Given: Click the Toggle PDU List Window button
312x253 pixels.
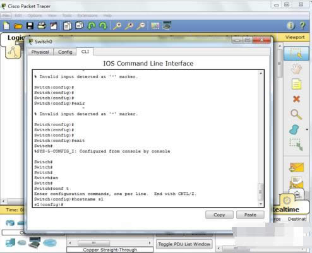Looking at the screenshot, I should [x=184, y=244].
